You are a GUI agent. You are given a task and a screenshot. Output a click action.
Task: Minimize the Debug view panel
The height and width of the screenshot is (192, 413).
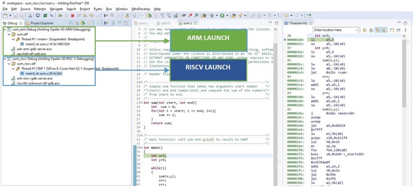119,23
